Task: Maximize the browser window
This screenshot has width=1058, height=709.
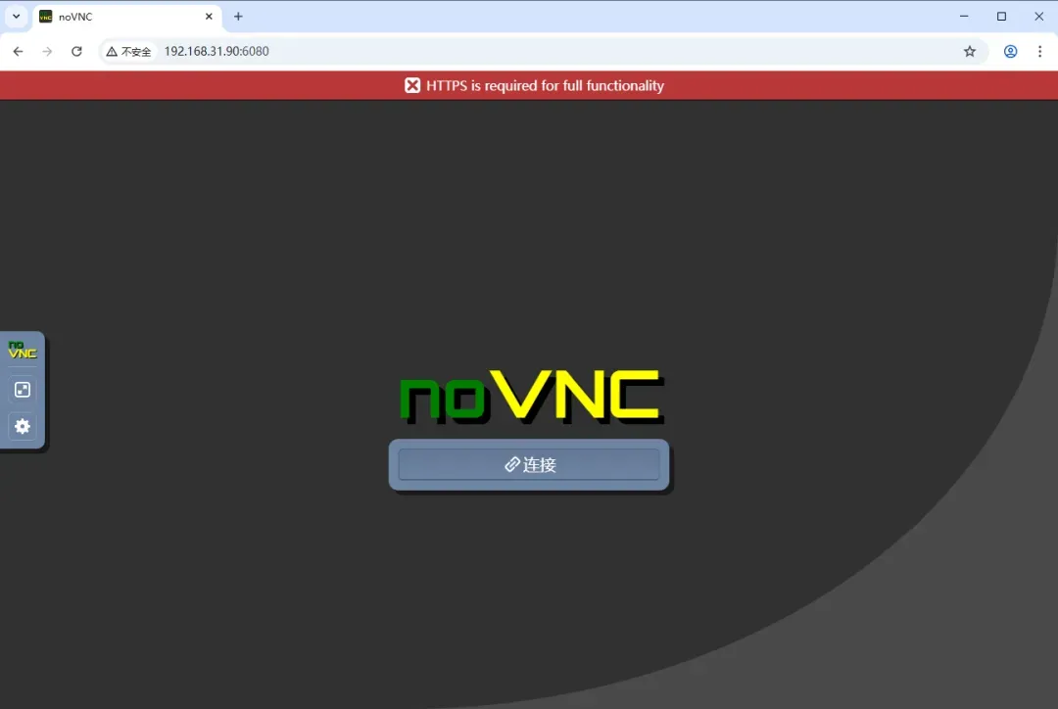Action: click(x=1001, y=17)
